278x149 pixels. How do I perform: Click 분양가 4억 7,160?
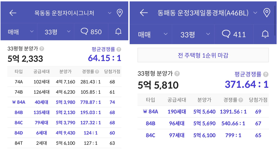(x=66, y=82)
